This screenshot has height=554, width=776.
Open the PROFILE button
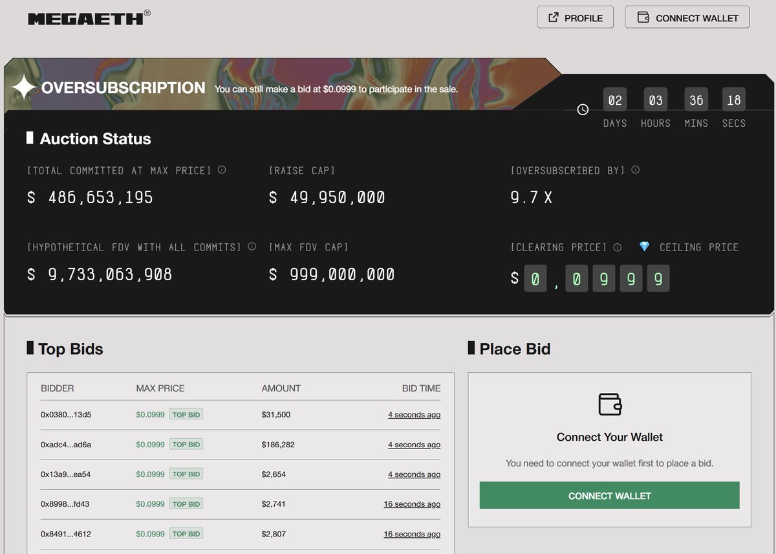click(576, 17)
